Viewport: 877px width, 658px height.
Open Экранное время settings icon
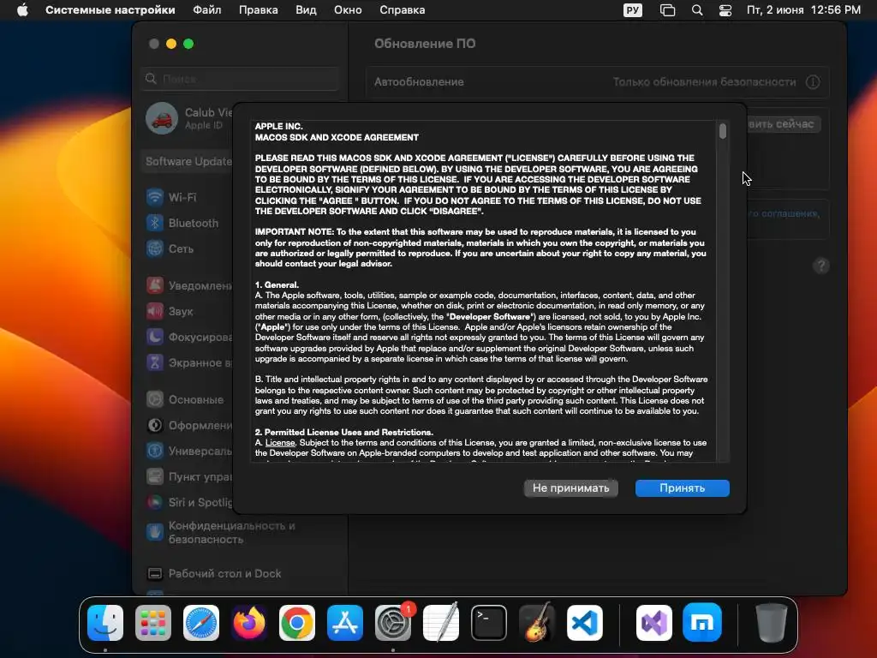point(155,362)
